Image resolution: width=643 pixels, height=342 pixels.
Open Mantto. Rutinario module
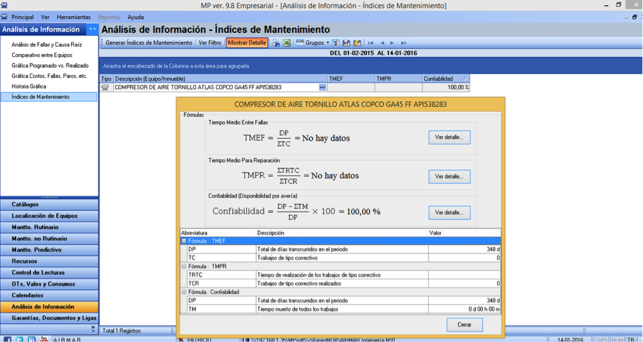click(49, 227)
